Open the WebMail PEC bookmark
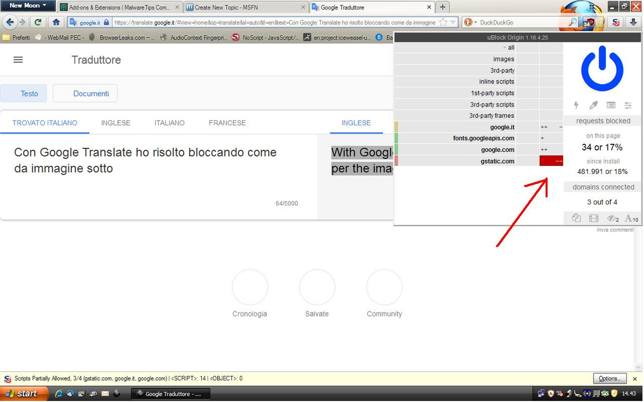Image resolution: width=644 pixels, height=402 pixels. coord(59,38)
